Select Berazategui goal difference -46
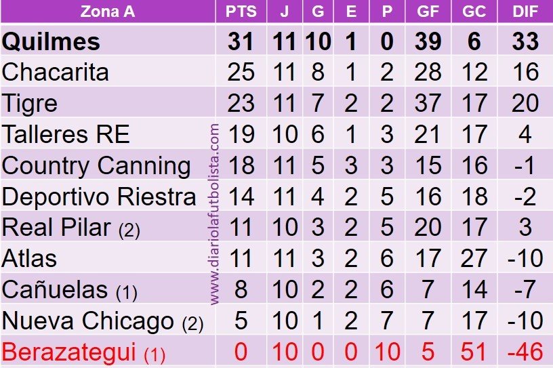 click(525, 352)
